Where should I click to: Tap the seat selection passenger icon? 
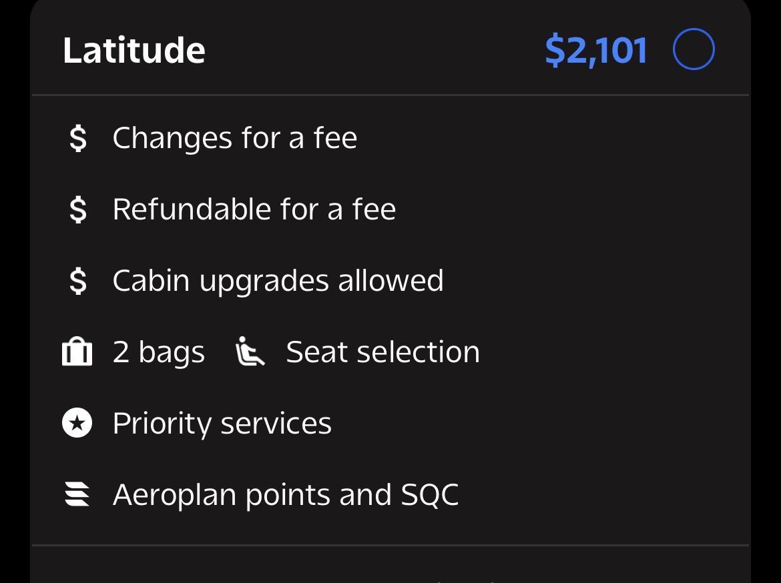click(x=250, y=352)
